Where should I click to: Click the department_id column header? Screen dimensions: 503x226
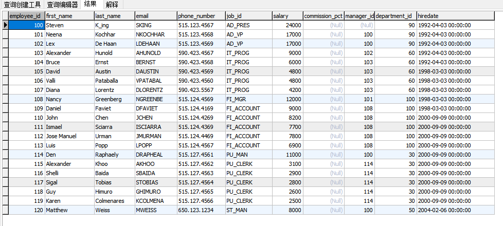click(x=396, y=16)
